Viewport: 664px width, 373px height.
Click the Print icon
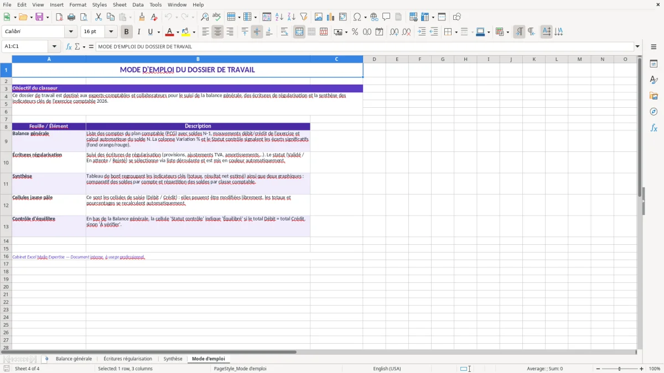(x=71, y=17)
